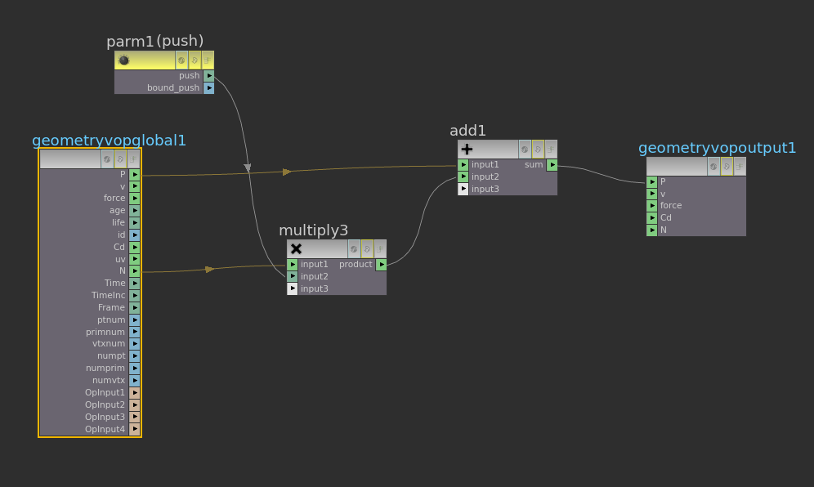Click the empty input3 connector on add1
The height and width of the screenshot is (487, 814).
(463, 189)
